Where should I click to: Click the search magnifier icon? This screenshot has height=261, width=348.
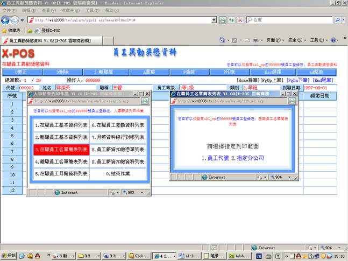point(337,20)
